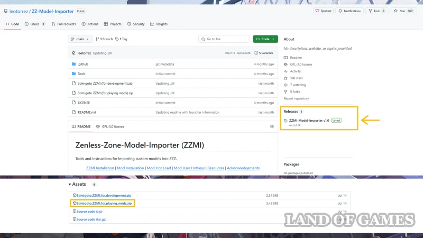
Task: Open the Packages heading
Action: pyautogui.click(x=291, y=164)
